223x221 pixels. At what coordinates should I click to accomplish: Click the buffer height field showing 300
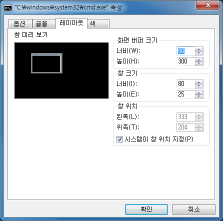[x=185, y=61]
